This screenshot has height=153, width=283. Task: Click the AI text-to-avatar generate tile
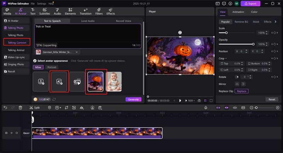[59, 81]
